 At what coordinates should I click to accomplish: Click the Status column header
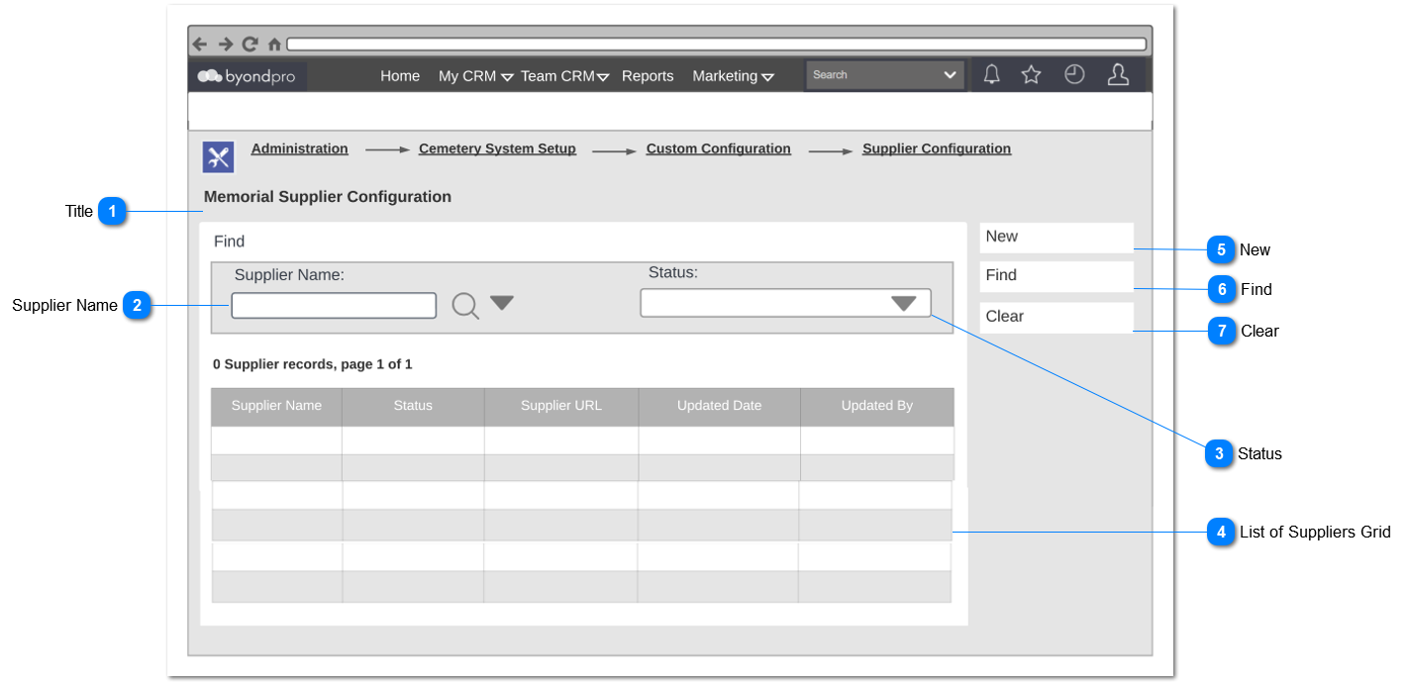point(413,406)
